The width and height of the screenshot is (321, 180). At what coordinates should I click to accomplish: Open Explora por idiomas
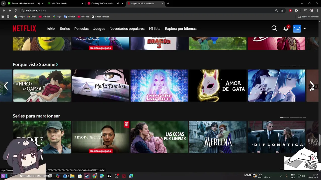(181, 29)
